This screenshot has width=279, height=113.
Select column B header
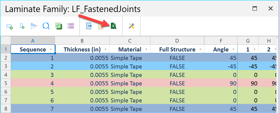click(82, 41)
